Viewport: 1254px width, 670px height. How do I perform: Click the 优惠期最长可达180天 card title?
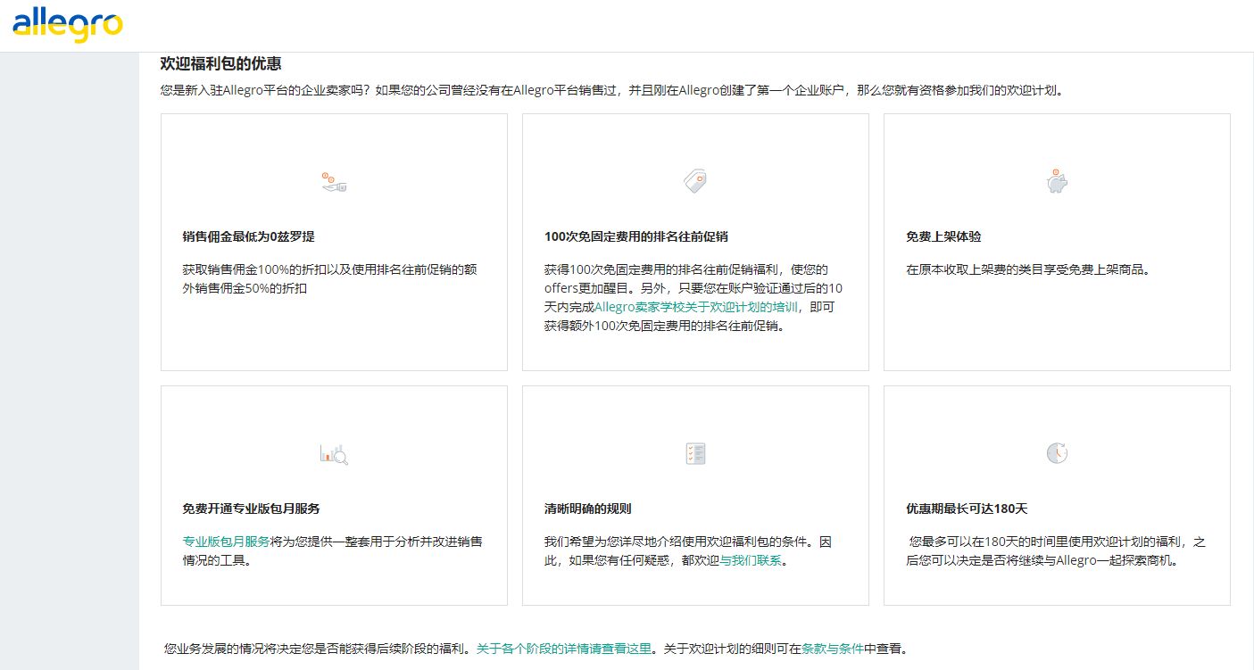(x=967, y=509)
